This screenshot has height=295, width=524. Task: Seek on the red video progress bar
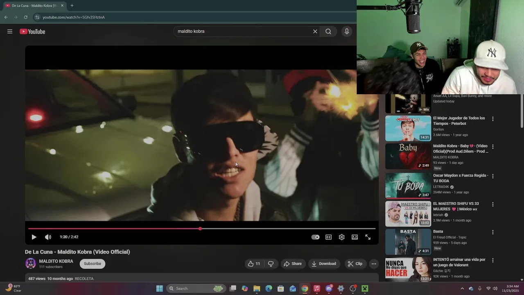coord(202,229)
